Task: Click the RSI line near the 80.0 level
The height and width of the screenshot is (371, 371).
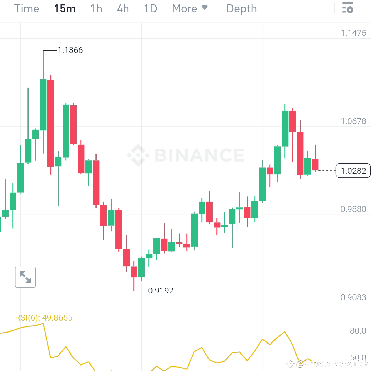Action: (285, 331)
